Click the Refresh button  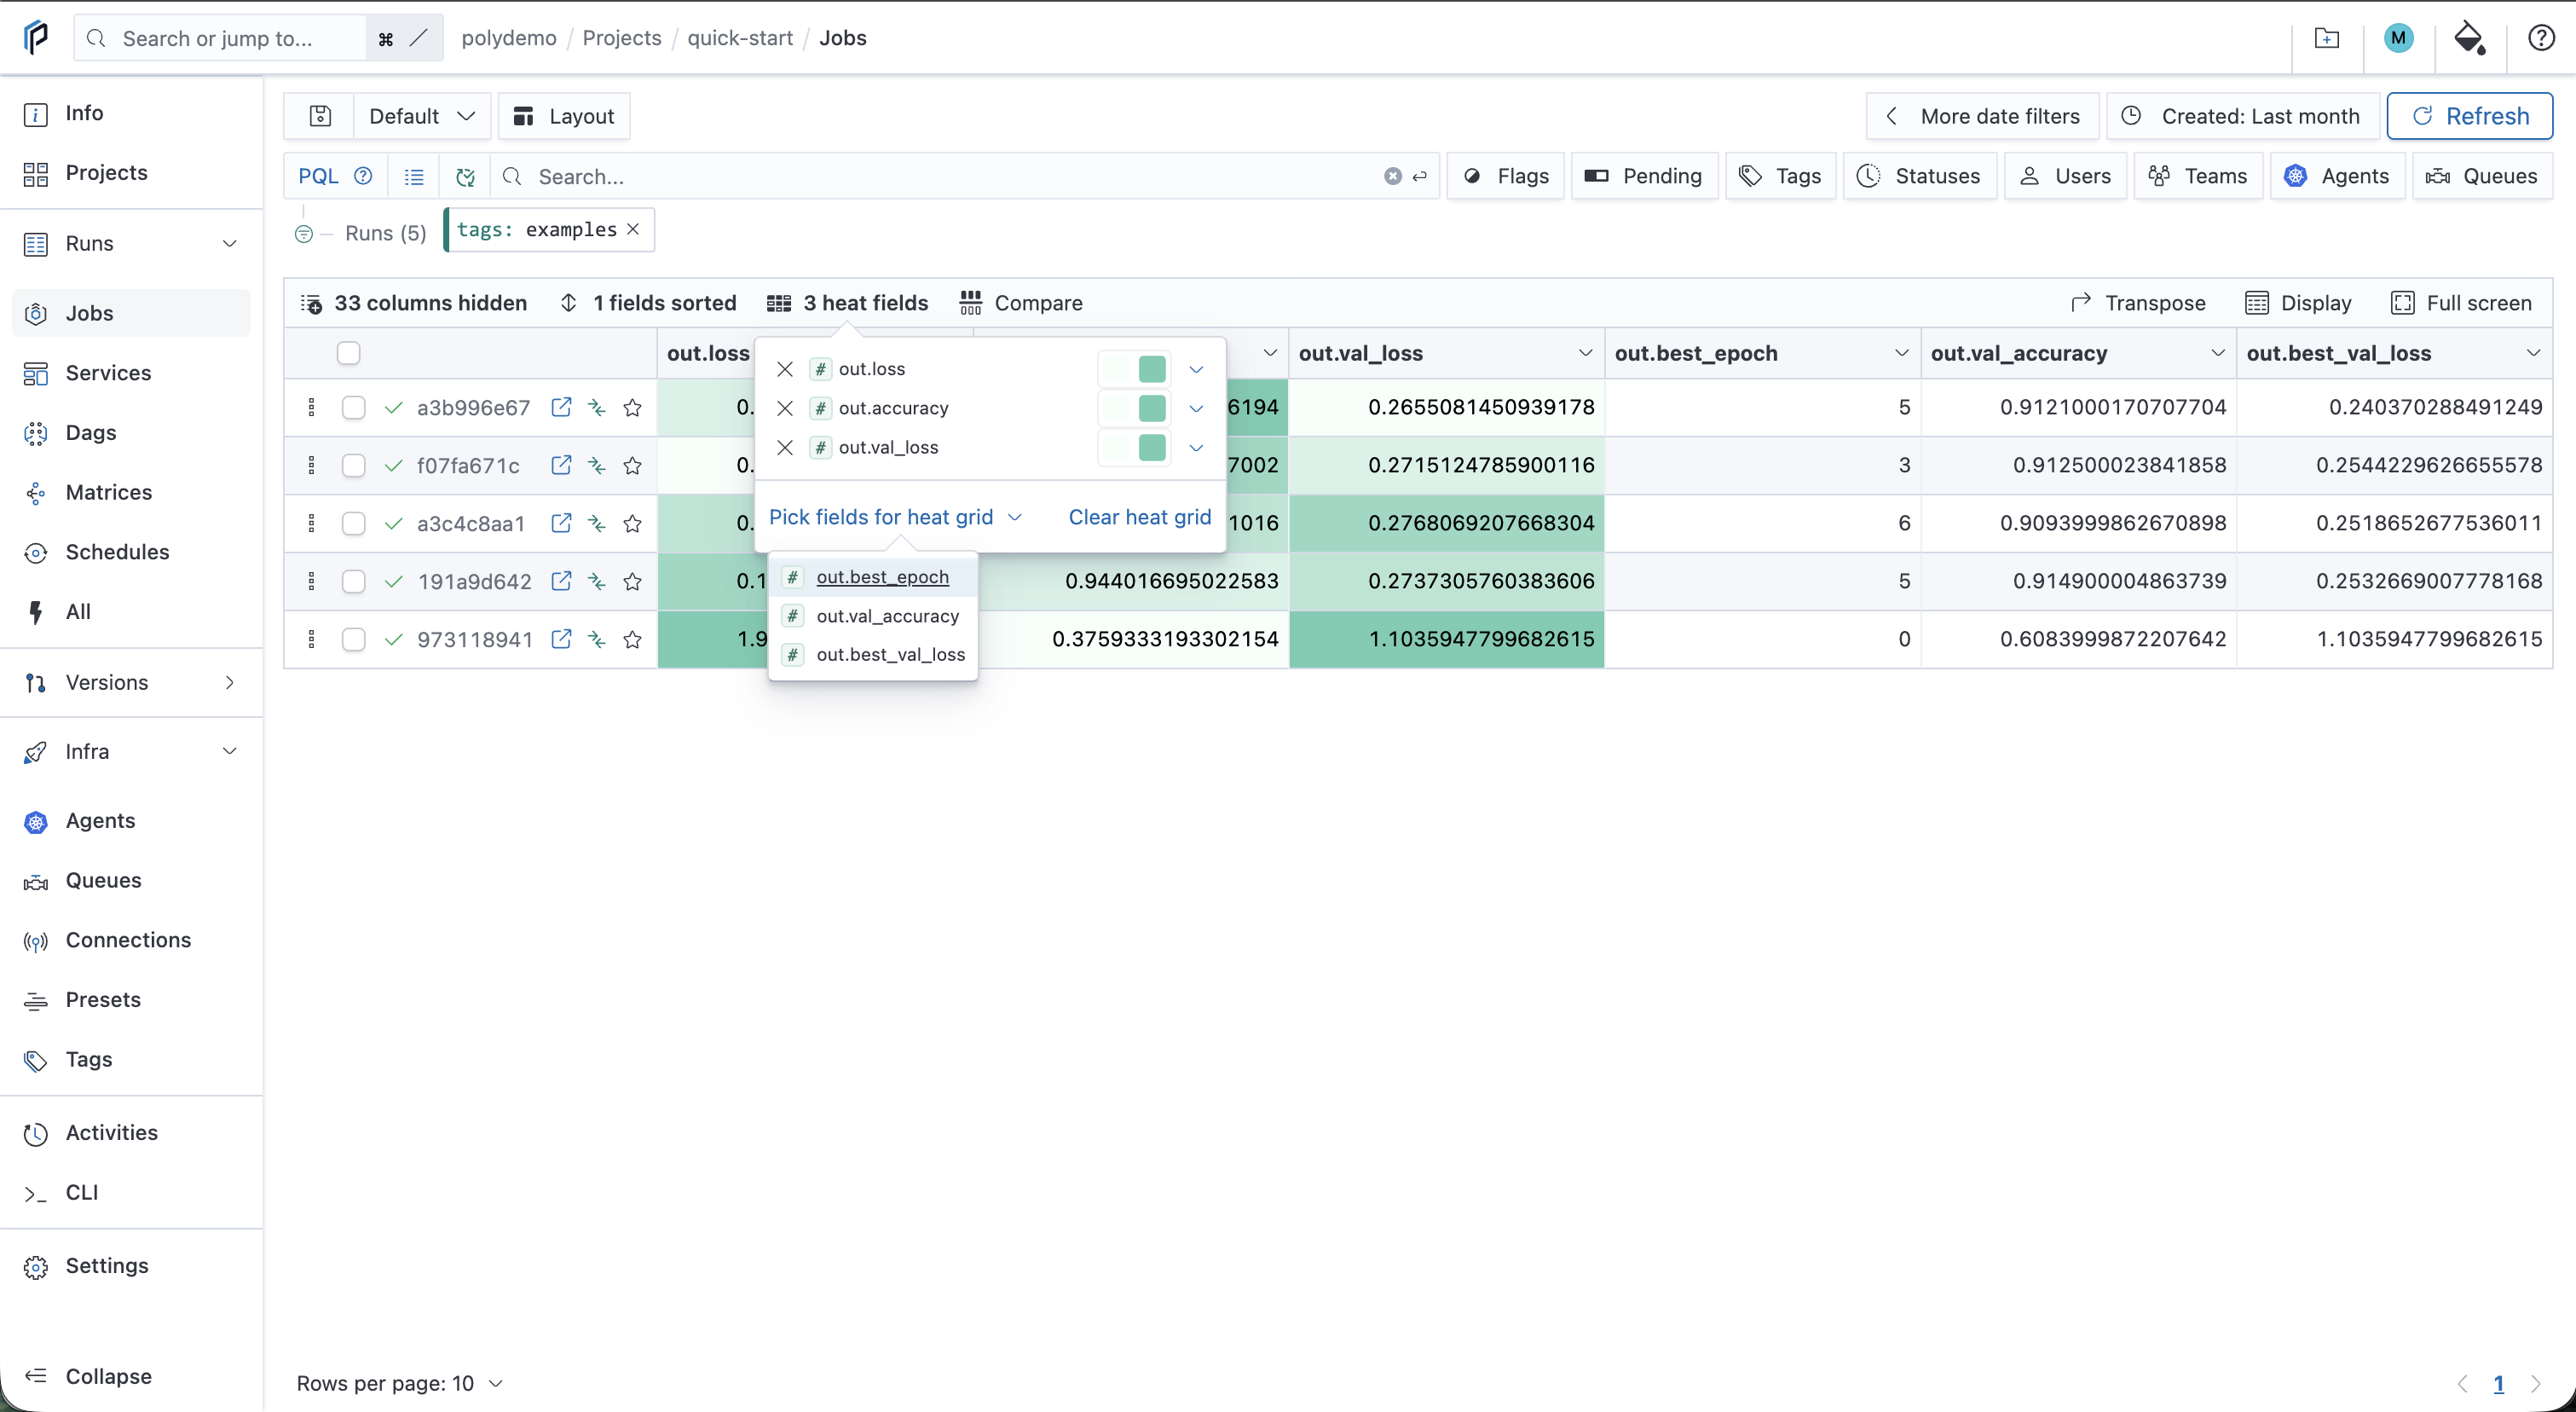point(2469,116)
